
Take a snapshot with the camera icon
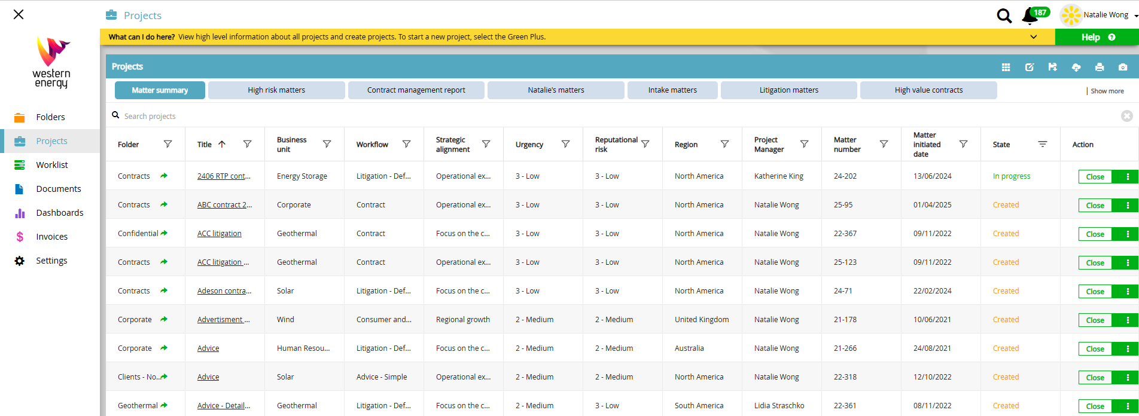click(x=1122, y=67)
